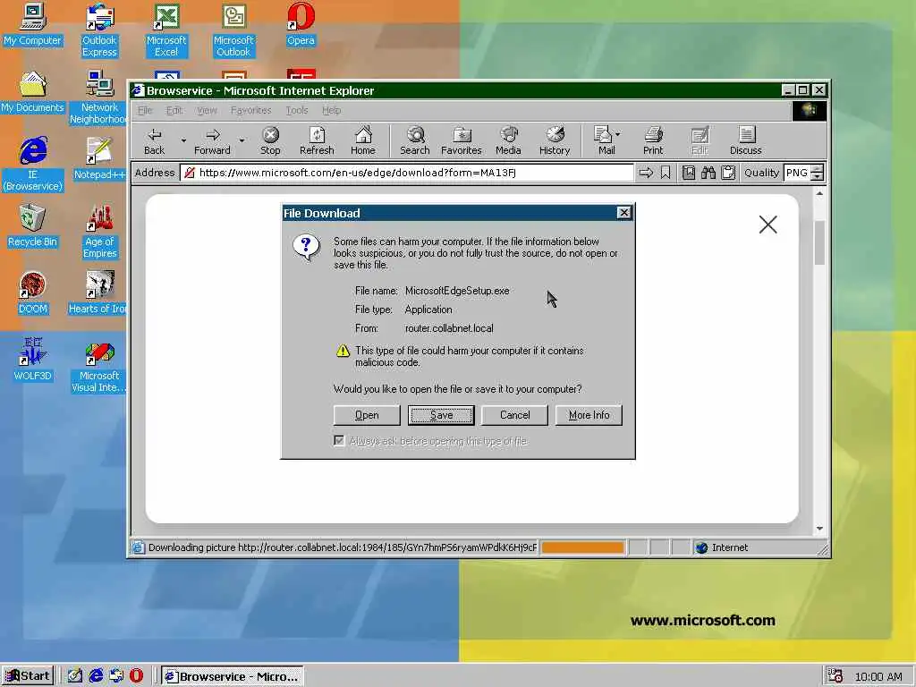Select the Microsoft Excel desktop icon
The width and height of the screenshot is (916, 687).
pos(166,30)
